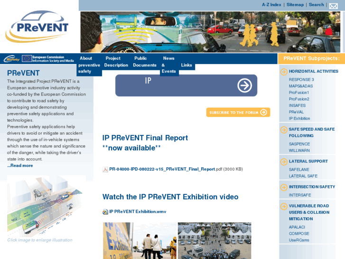Open the About preventive safety menu
The width and height of the screenshot is (345, 259).
(89, 65)
